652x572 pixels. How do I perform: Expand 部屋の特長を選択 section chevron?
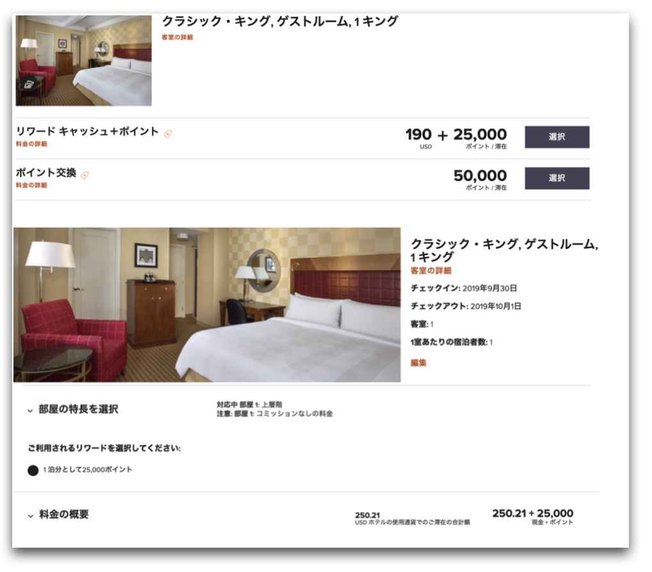(30, 410)
